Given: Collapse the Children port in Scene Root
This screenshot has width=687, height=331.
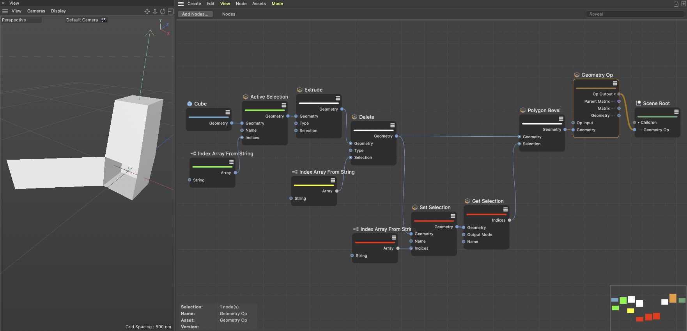Looking at the screenshot, I should tap(639, 123).
